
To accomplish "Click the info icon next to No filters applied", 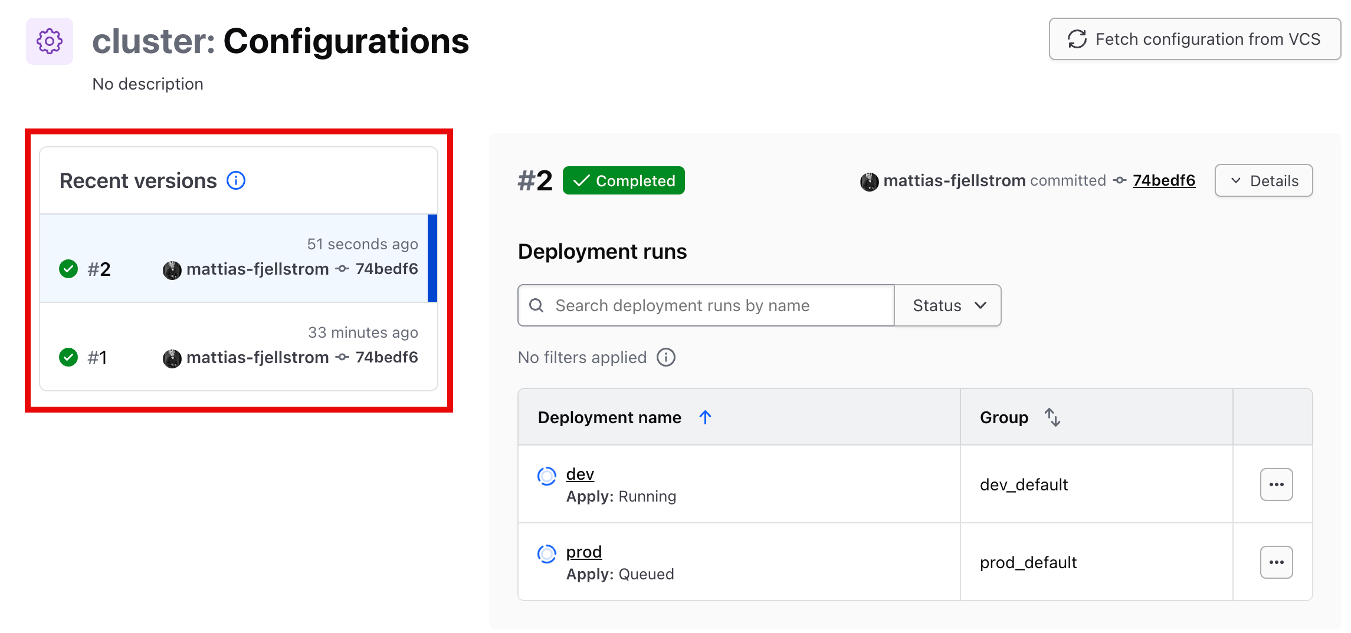I will pyautogui.click(x=666, y=357).
